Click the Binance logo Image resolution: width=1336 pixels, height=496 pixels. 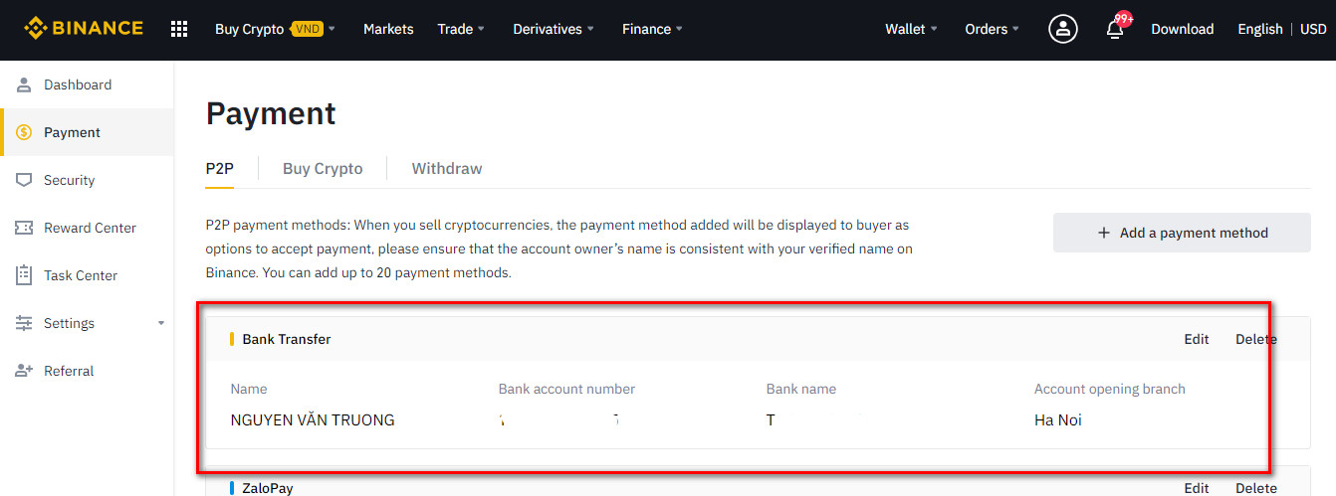click(x=84, y=29)
